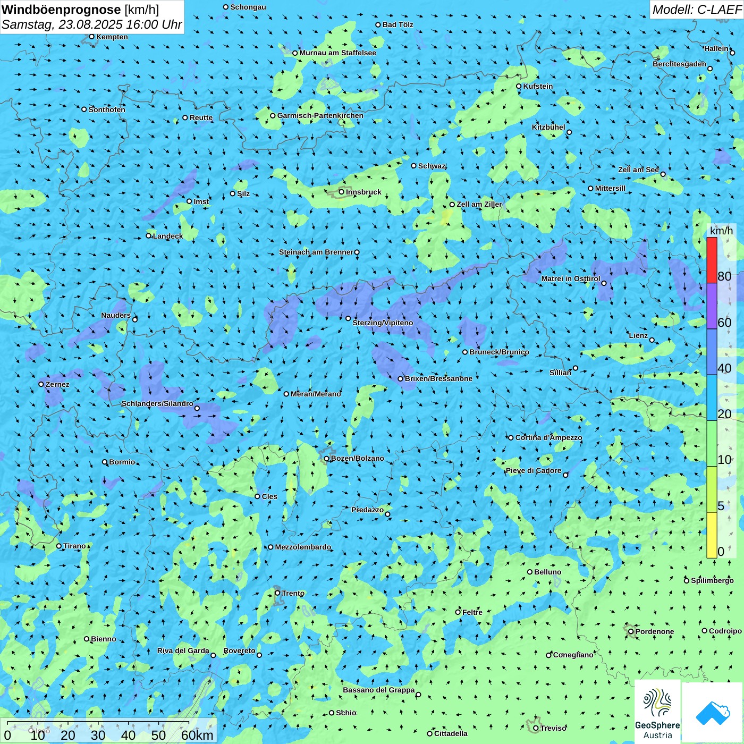Click the blue cloud logo icon

pos(713,713)
